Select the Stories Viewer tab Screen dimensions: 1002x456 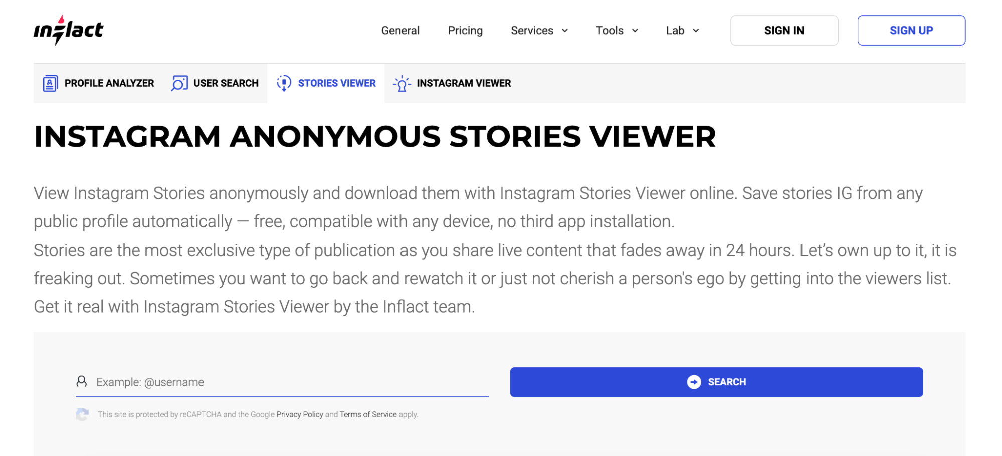pyautogui.click(x=326, y=83)
